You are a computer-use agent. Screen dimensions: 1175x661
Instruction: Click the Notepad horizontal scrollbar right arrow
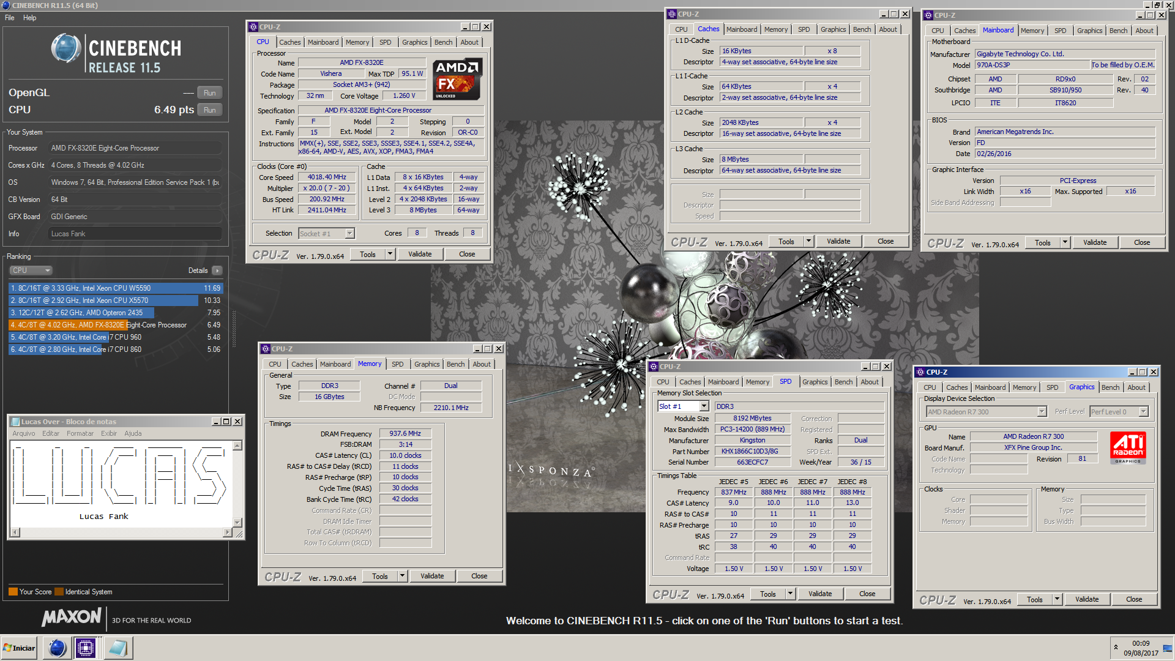coord(228,532)
